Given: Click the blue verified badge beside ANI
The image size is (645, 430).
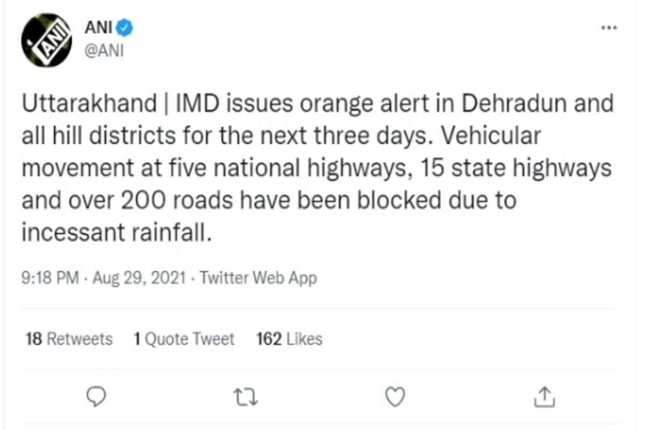Looking at the screenshot, I should pos(126,27).
